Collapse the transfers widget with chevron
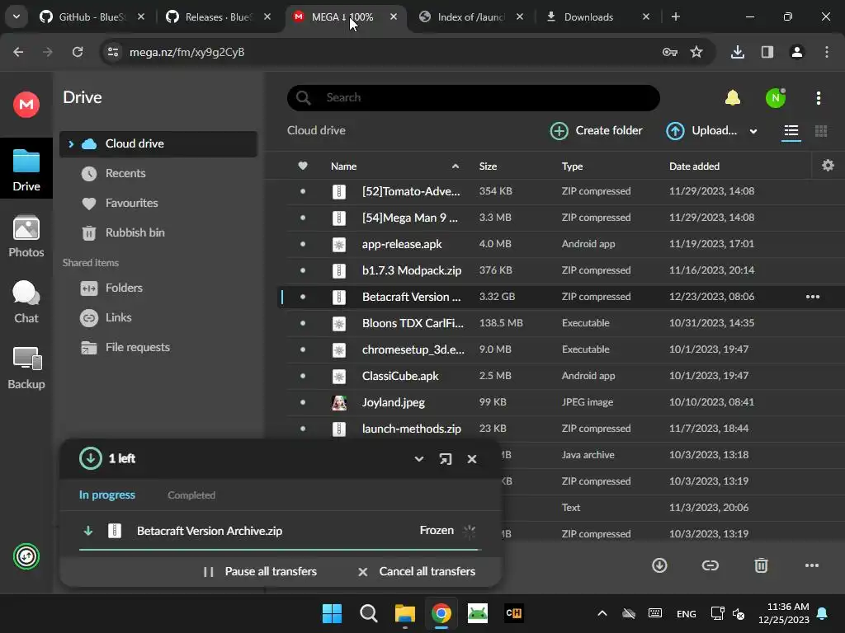 (418, 459)
